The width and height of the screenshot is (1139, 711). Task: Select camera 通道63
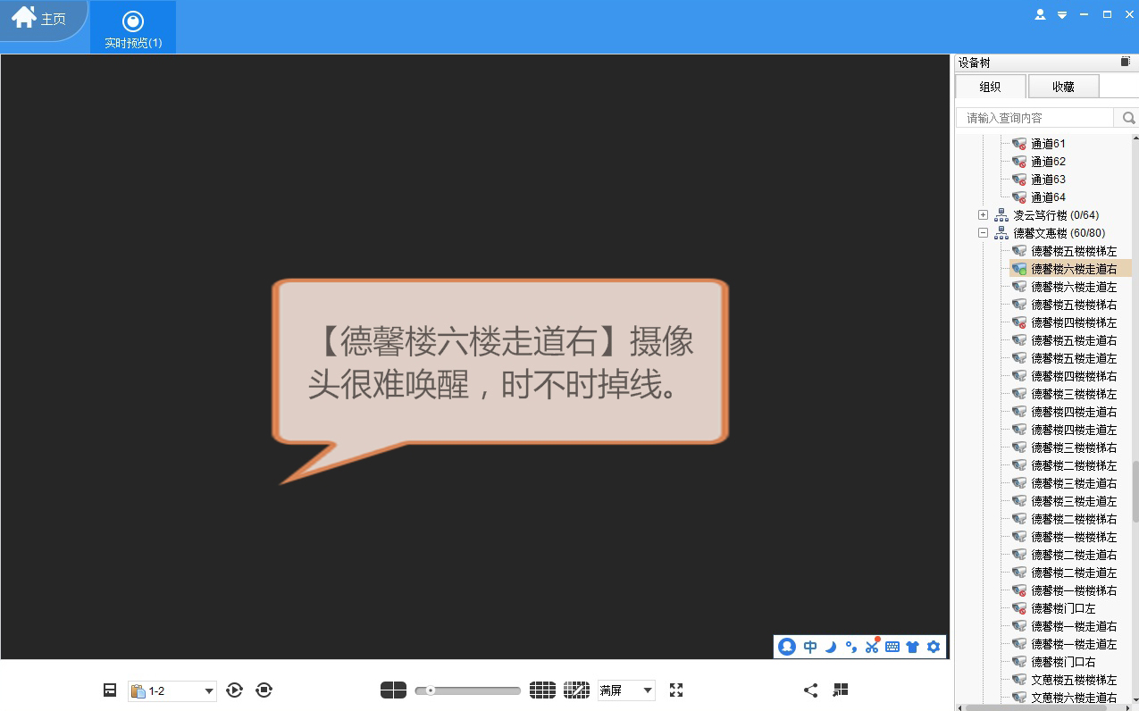point(1048,180)
